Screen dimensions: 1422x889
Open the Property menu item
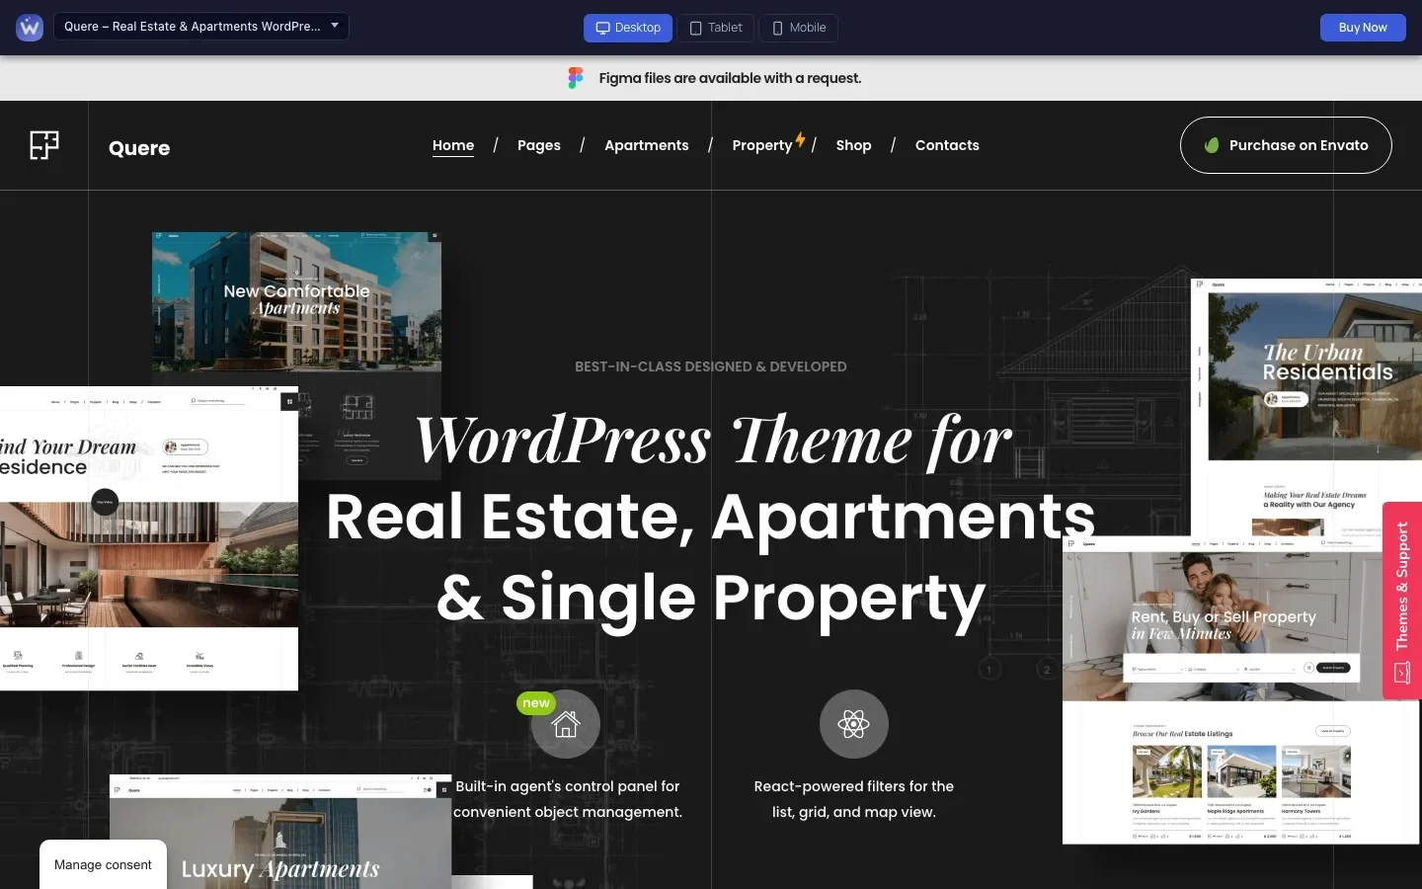pos(762,145)
